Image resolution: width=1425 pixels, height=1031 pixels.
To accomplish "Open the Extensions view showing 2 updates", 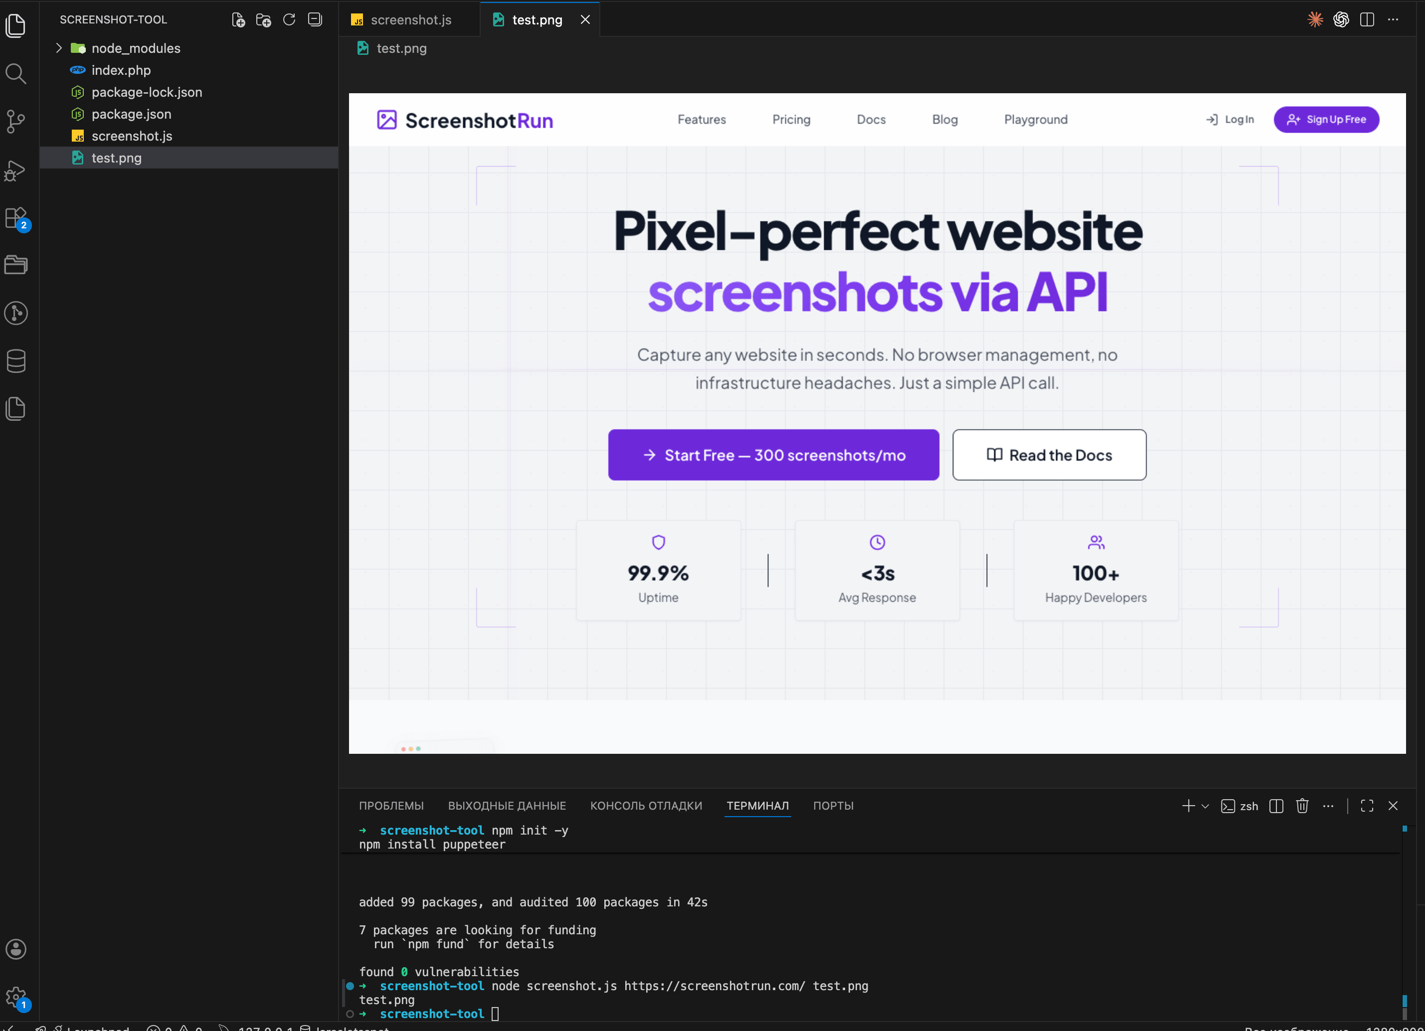I will [x=16, y=217].
